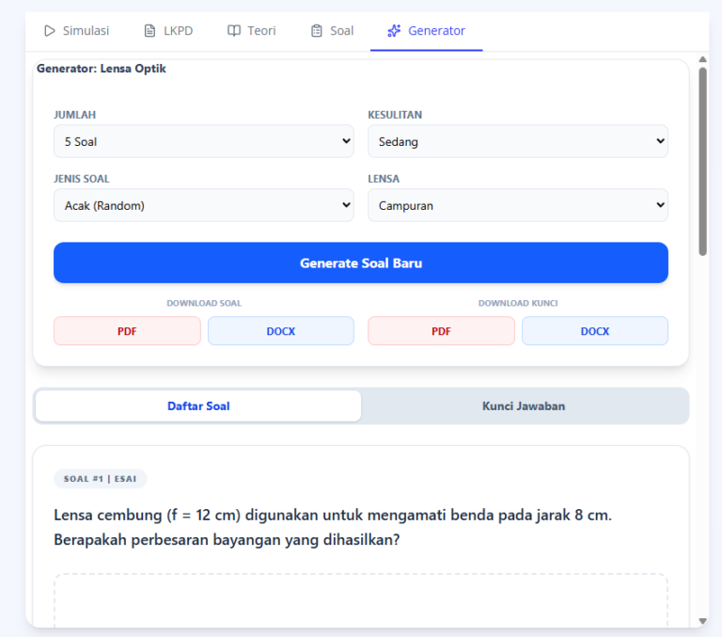722x637 pixels.
Task: Switch to the Kunci Jawaban view
Action: [x=524, y=406]
